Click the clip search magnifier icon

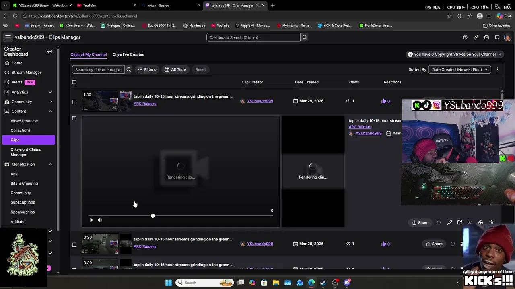[129, 69]
